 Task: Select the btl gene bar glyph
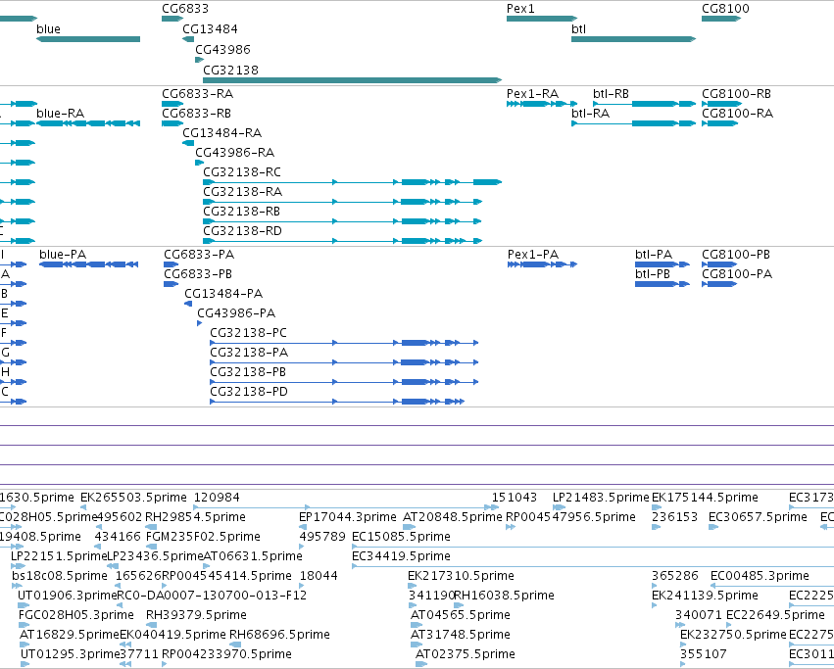(x=633, y=39)
